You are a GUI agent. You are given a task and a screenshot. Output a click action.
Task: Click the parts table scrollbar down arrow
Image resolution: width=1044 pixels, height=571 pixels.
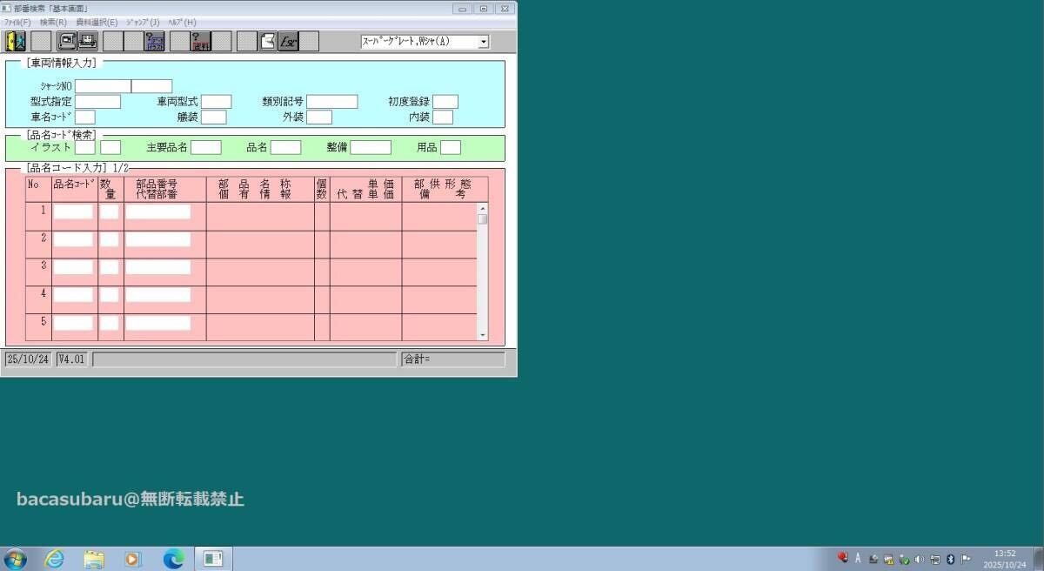point(481,333)
